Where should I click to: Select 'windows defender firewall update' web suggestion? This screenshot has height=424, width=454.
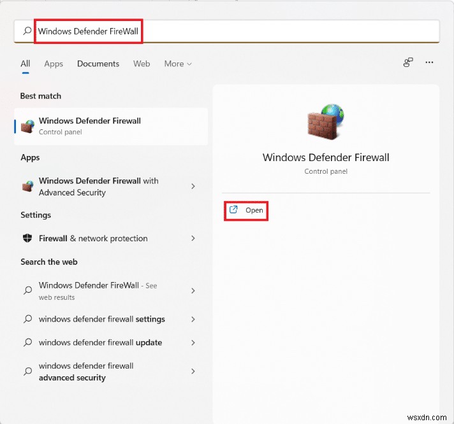(x=100, y=343)
